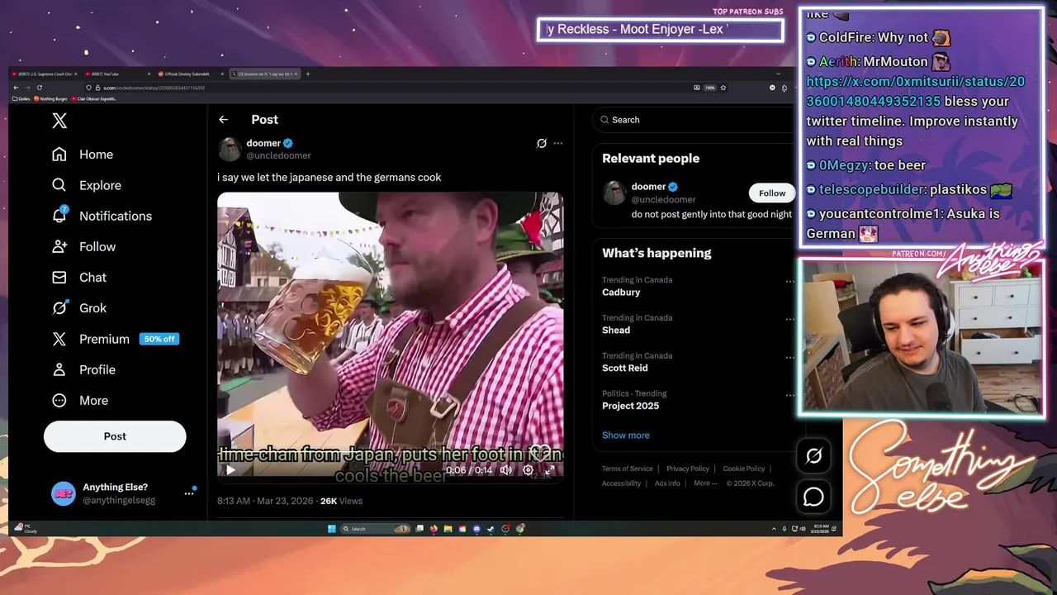Viewport: 1057px width, 595px height.
Task: Open the Cookie Policy link
Action: click(x=743, y=469)
